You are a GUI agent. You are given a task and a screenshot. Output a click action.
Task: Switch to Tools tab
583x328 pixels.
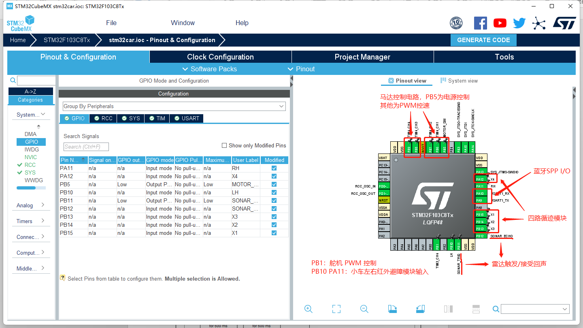pos(504,57)
